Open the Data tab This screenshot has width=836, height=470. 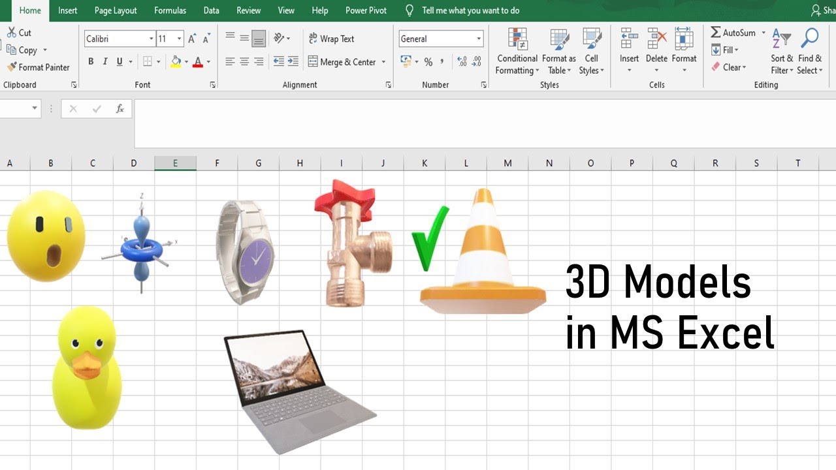tap(211, 10)
